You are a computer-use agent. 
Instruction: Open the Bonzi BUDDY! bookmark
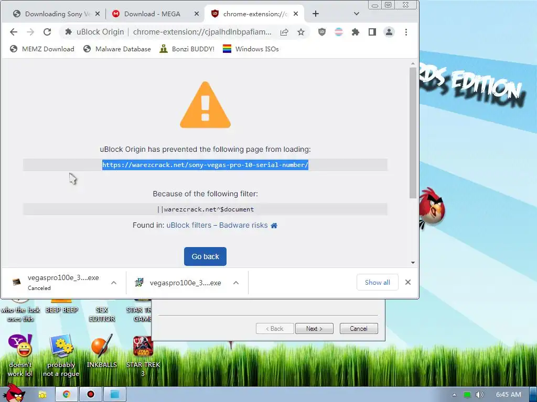(187, 49)
